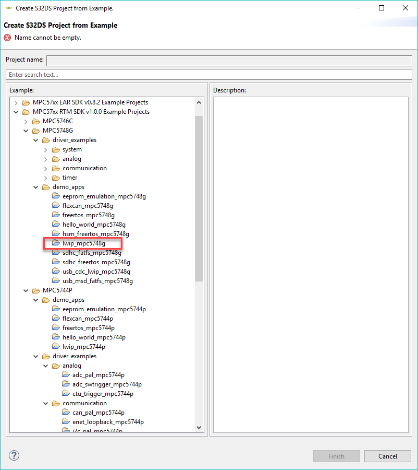Image resolution: width=418 pixels, height=470 pixels.
Task: Click the MPC5746C folder icon
Action: click(36, 121)
